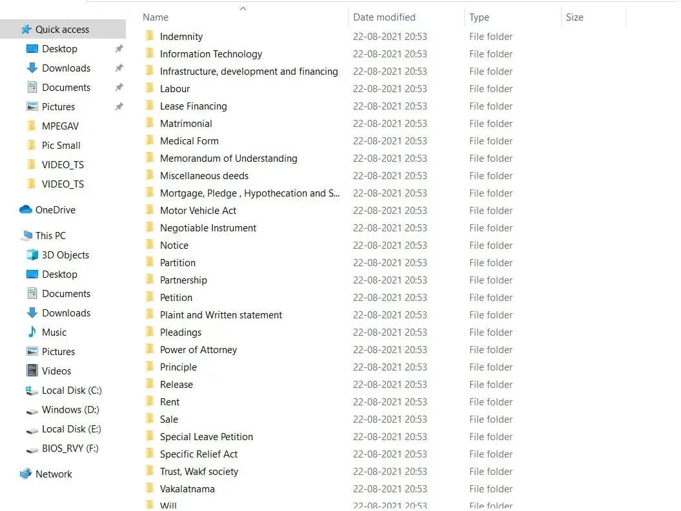Select the Windows (D:) drive
This screenshot has height=511, width=681.
pos(32,410)
